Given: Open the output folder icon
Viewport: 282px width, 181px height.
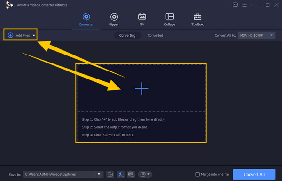Looking at the screenshot, I should [110, 174].
